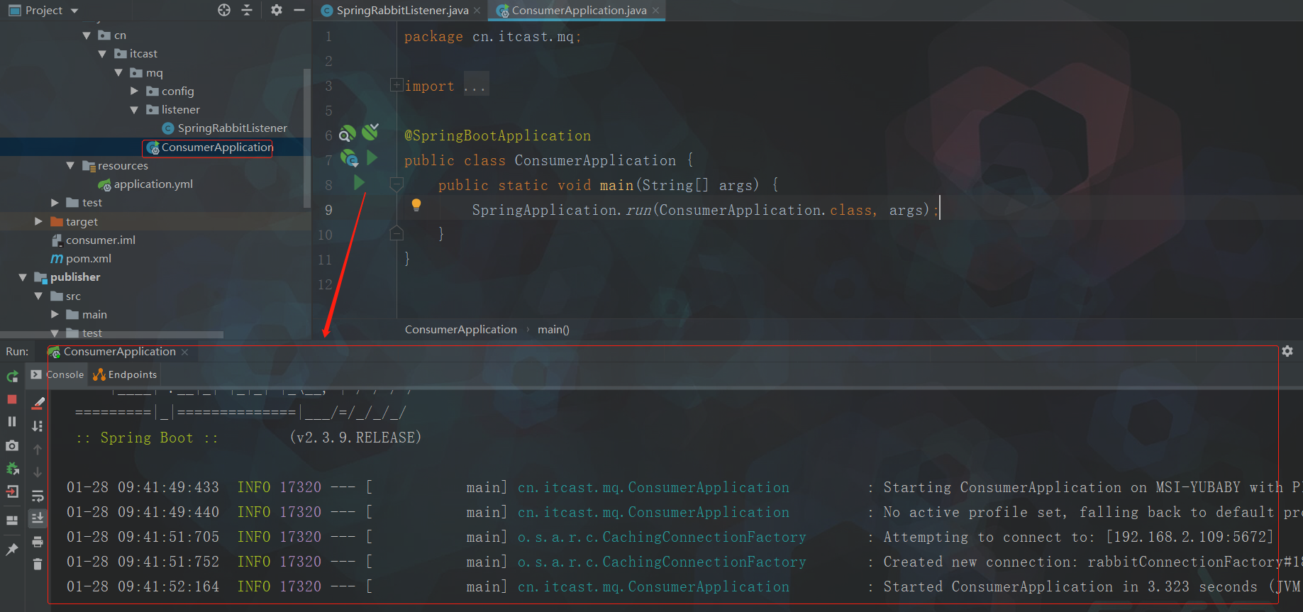Print console output
This screenshot has height=612, width=1303.
tap(38, 542)
